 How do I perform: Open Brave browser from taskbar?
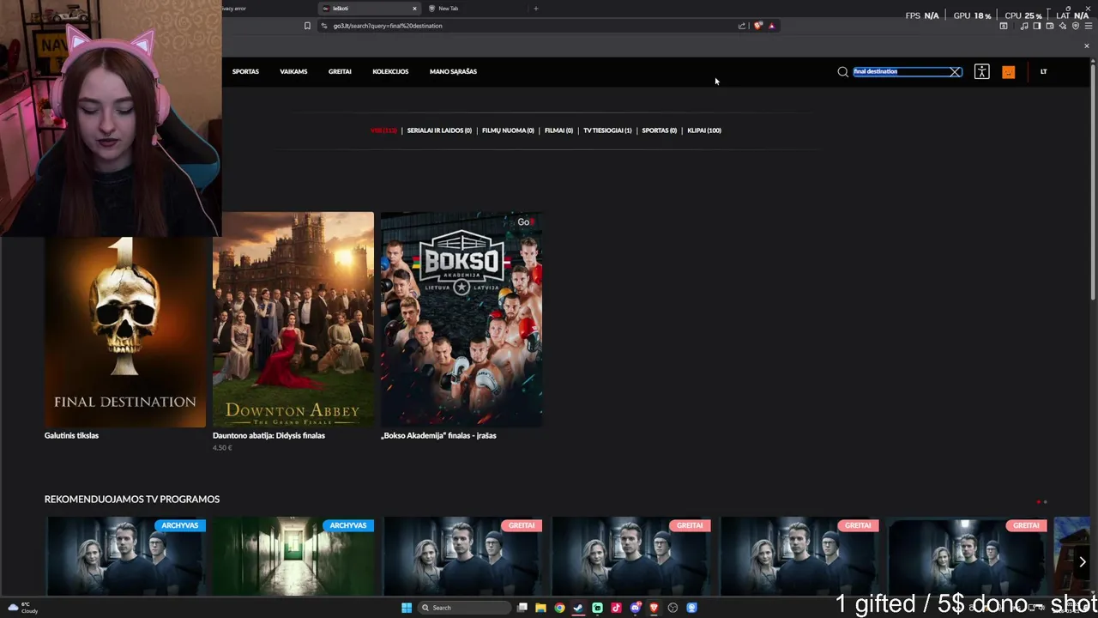pos(654,608)
